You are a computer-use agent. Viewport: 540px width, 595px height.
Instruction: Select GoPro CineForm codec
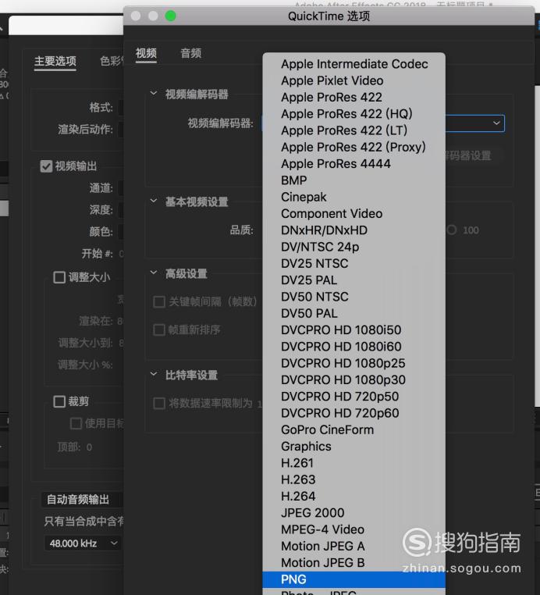353,430
